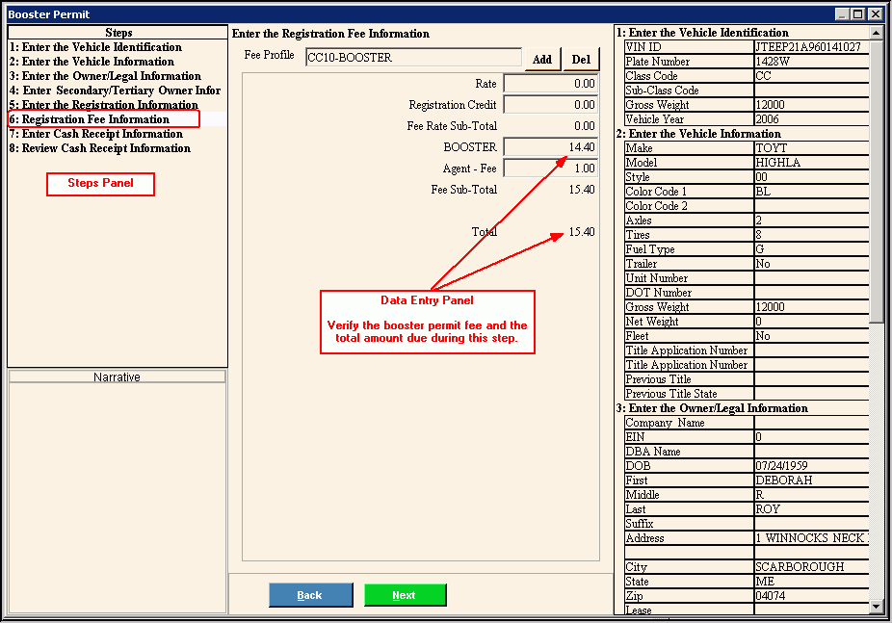Select step 6 Registration Fee Information
Viewport: 892px width, 623px height.
coord(90,119)
